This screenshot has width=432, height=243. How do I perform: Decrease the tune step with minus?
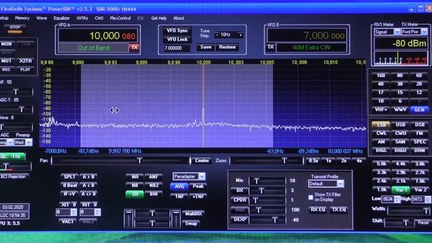point(217,35)
